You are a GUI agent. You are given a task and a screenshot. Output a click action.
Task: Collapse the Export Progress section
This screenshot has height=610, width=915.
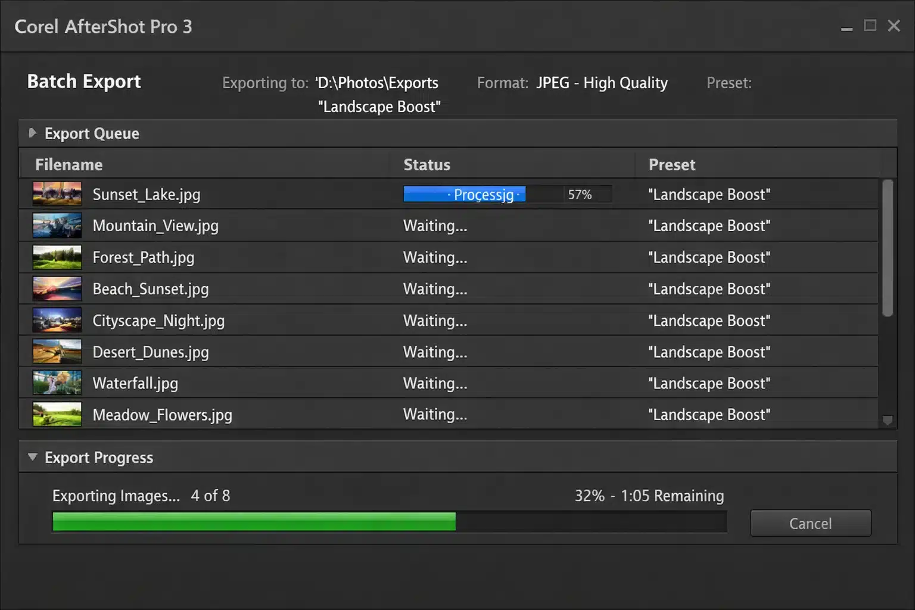coord(33,457)
